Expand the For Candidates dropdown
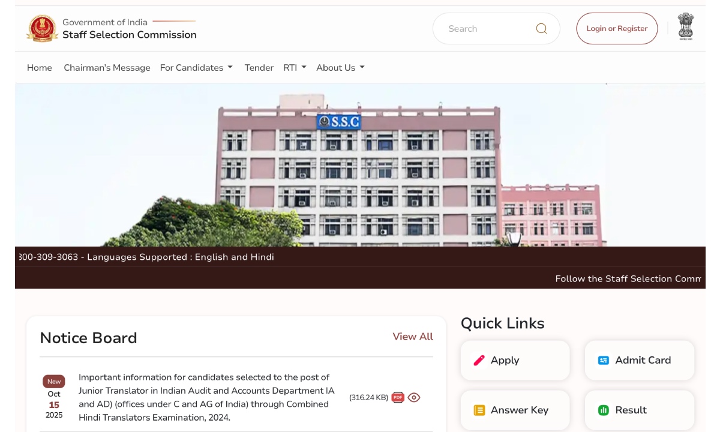Screen dimensions: 720x432 [196, 68]
